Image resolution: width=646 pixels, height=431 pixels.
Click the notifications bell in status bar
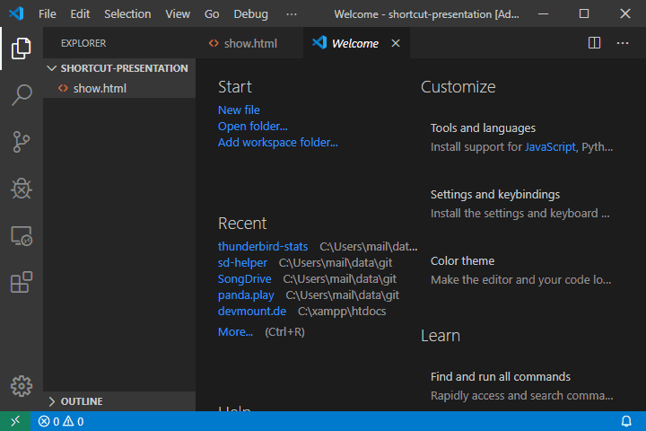pos(626,421)
